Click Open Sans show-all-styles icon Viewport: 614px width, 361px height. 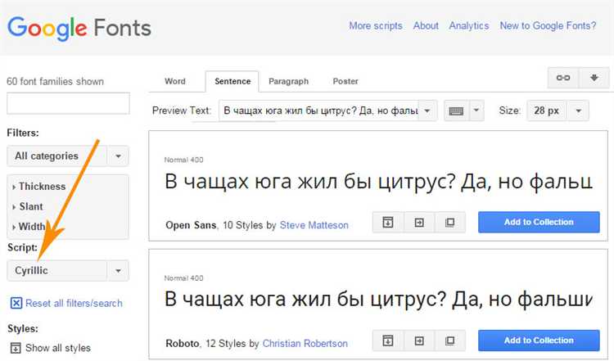[388, 223]
